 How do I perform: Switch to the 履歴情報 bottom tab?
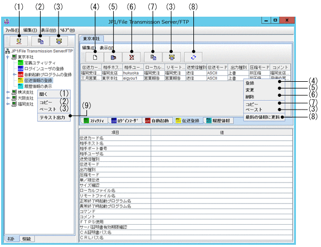[x=218, y=121]
